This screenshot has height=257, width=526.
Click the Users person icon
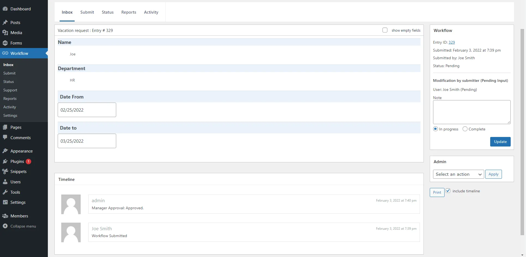(5, 182)
